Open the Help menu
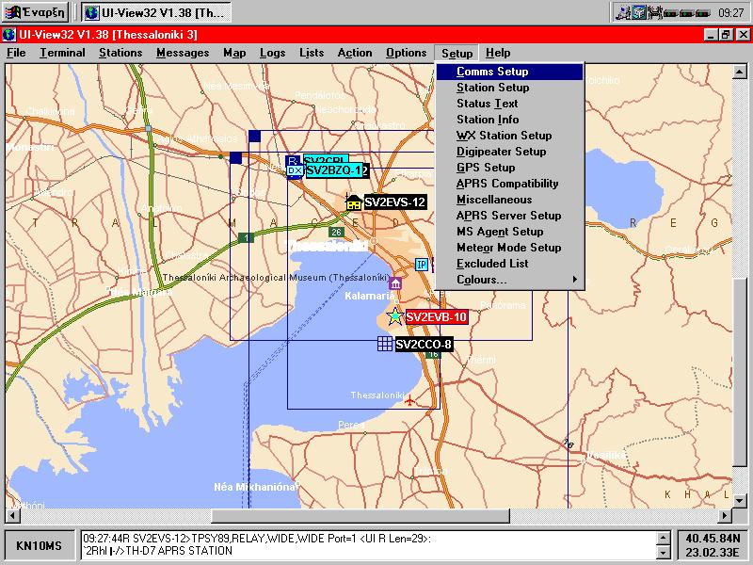 click(498, 53)
